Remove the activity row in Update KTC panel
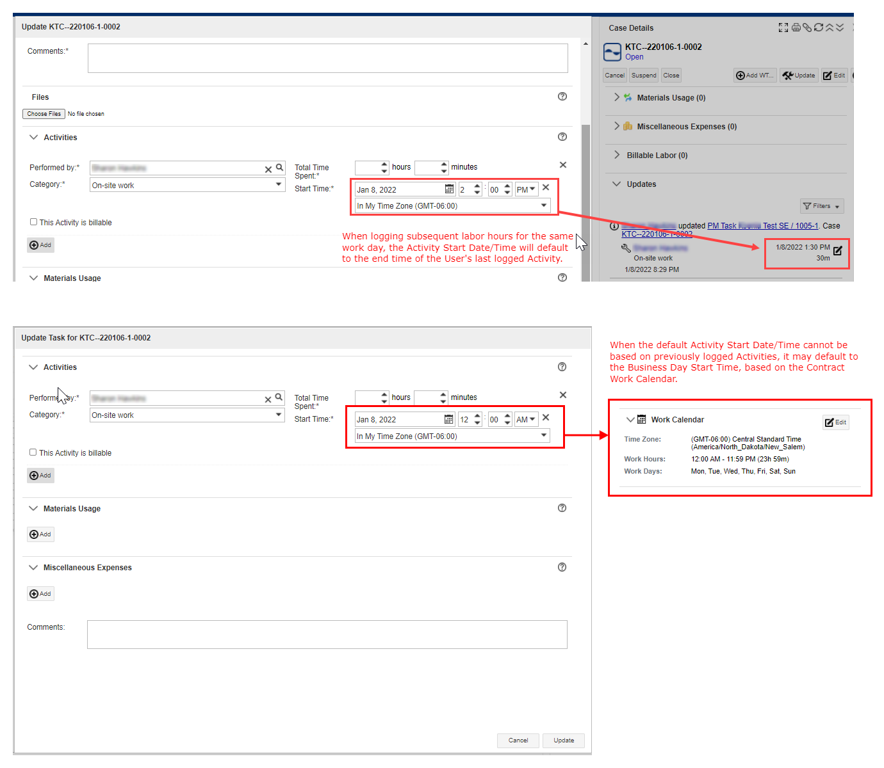The height and width of the screenshot is (768, 884). click(x=563, y=165)
